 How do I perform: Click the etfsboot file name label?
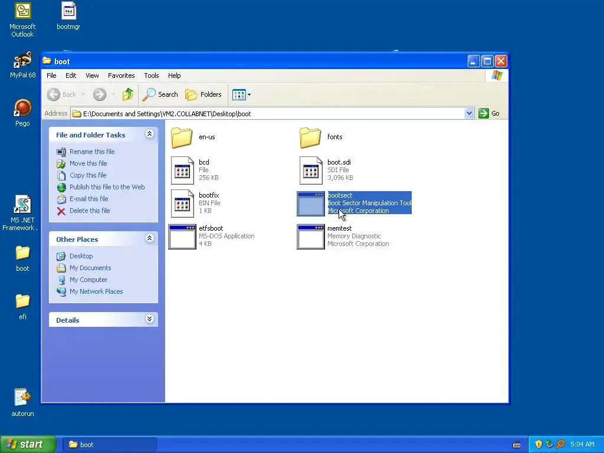[x=211, y=228]
